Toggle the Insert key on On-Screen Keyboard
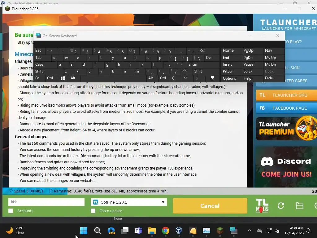The width and height of the screenshot is (317, 238). pos(231,64)
